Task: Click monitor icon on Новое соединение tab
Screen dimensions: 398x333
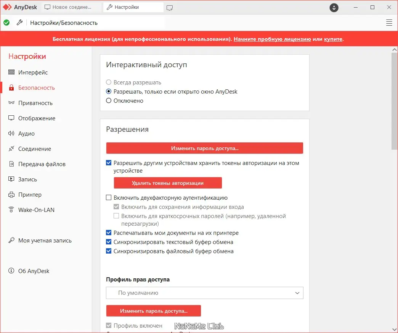Action: [48, 7]
